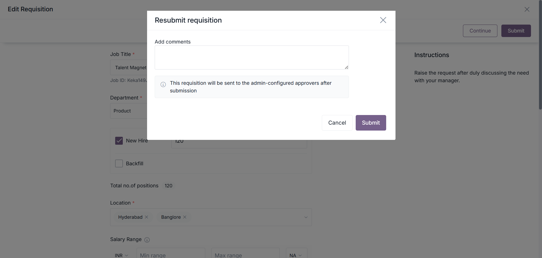Remove the Hyderabad location tag

(x=147, y=217)
